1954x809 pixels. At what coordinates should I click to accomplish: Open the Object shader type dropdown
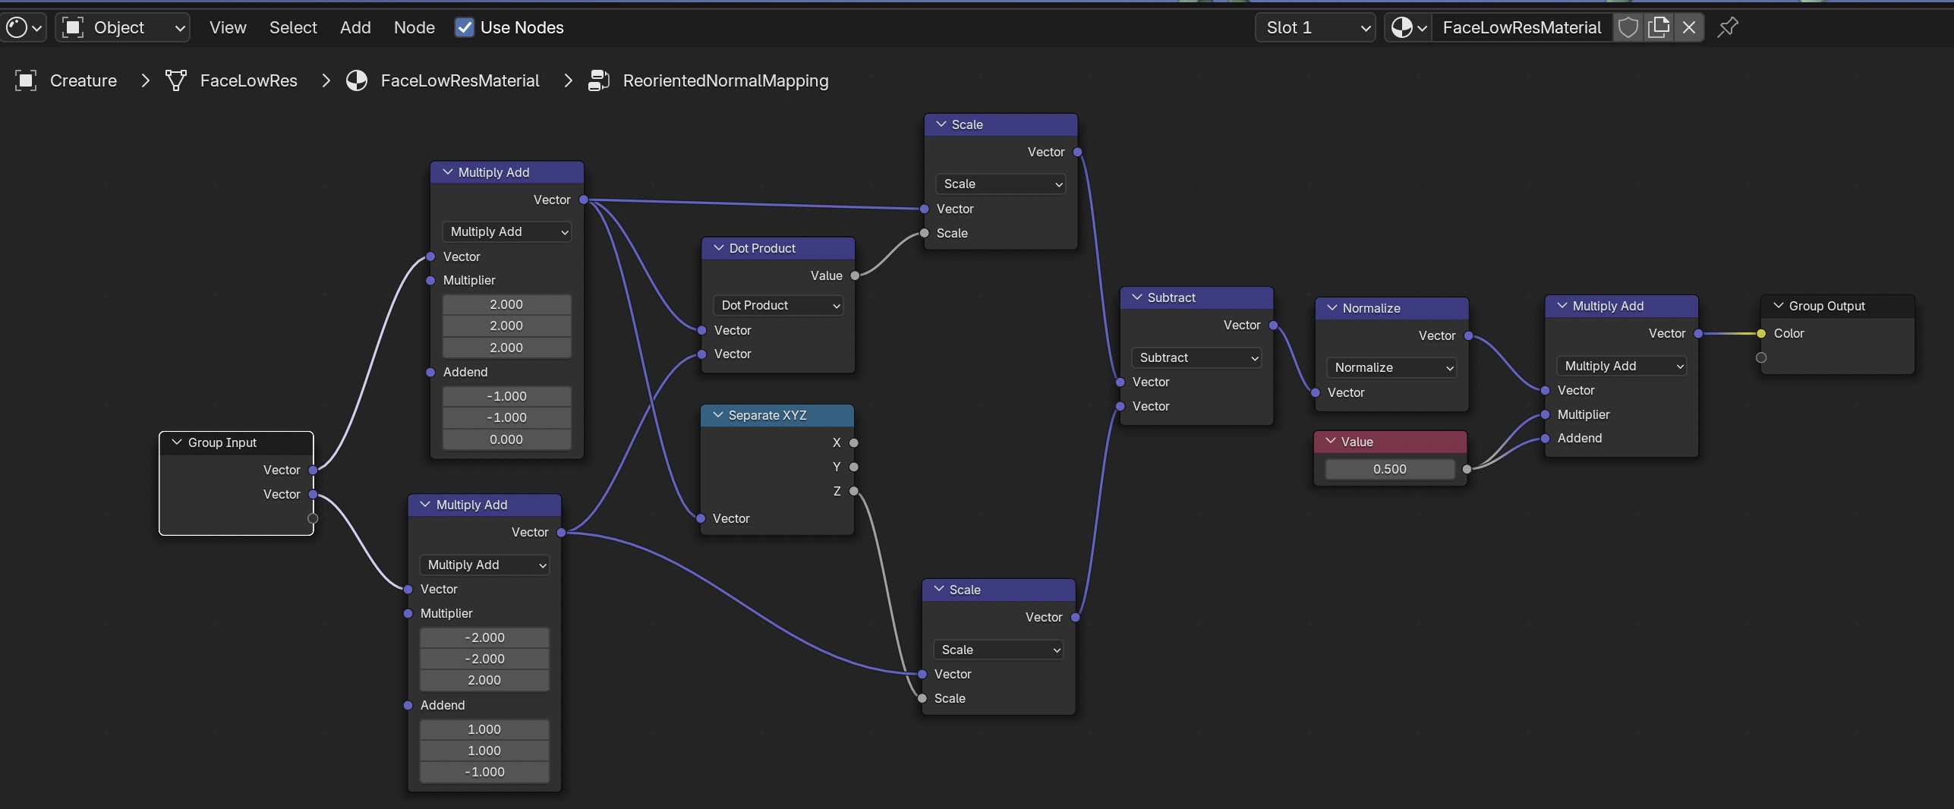(x=124, y=28)
